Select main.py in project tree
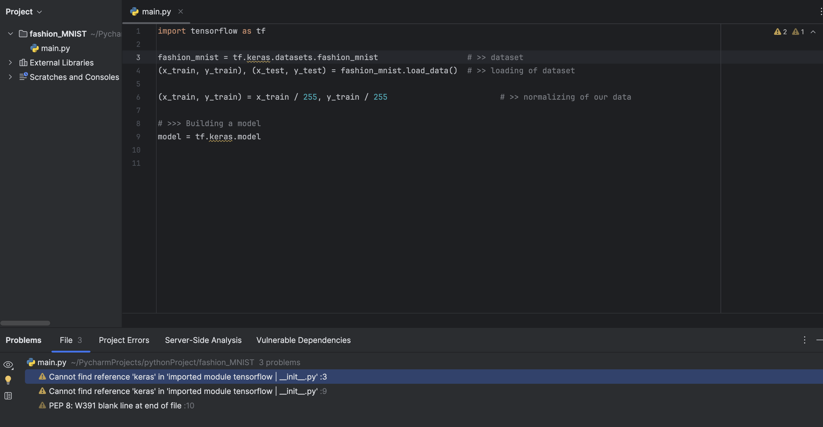Viewport: 823px width, 427px height. [x=55, y=48]
